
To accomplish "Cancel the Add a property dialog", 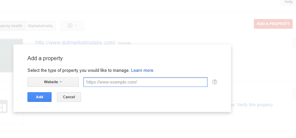I will (69, 97).
